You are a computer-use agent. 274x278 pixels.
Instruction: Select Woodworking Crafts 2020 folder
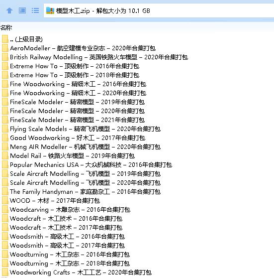[81, 273]
